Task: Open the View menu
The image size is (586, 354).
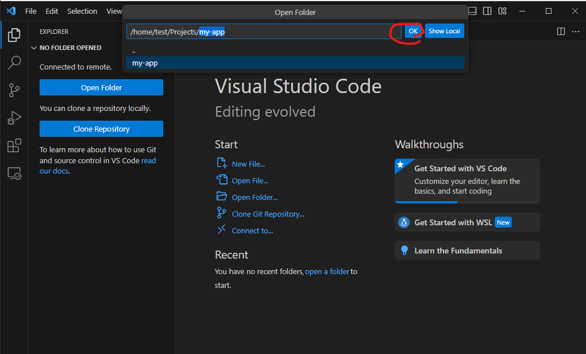Action: pyautogui.click(x=114, y=11)
